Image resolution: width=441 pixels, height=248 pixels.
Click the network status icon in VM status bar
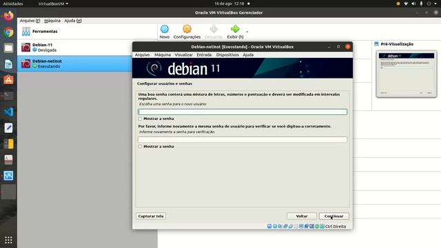click(x=285, y=226)
